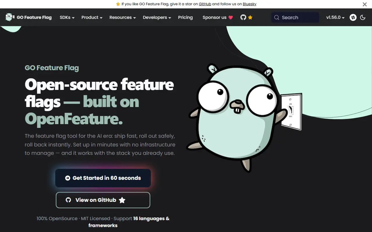Follow the Bluesky link in the banner

[250, 4]
